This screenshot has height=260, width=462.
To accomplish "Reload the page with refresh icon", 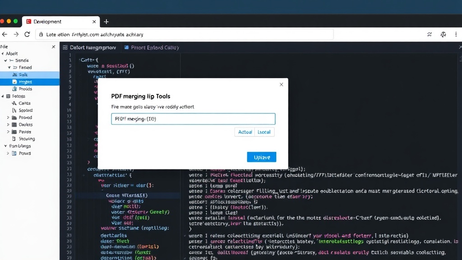I will pyautogui.click(x=27, y=34).
